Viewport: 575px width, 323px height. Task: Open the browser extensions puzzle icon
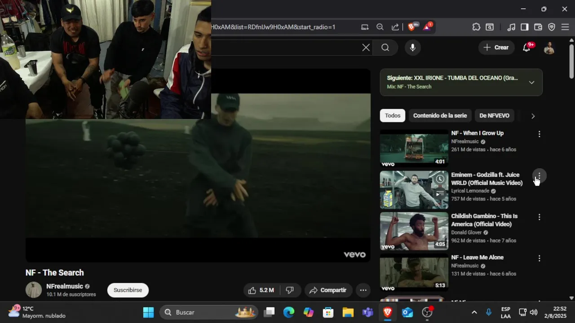tap(476, 27)
